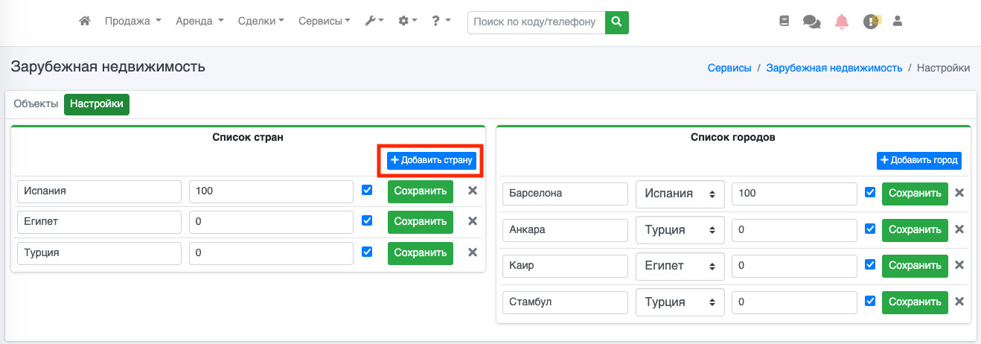Toggle checkbox for the Каир city
This screenshot has height=344, width=981.
[870, 264]
